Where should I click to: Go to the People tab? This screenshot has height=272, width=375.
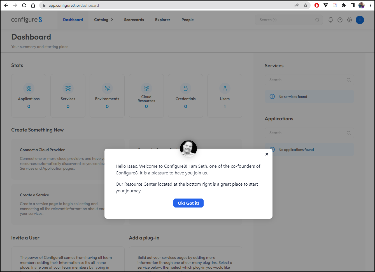[x=188, y=20]
